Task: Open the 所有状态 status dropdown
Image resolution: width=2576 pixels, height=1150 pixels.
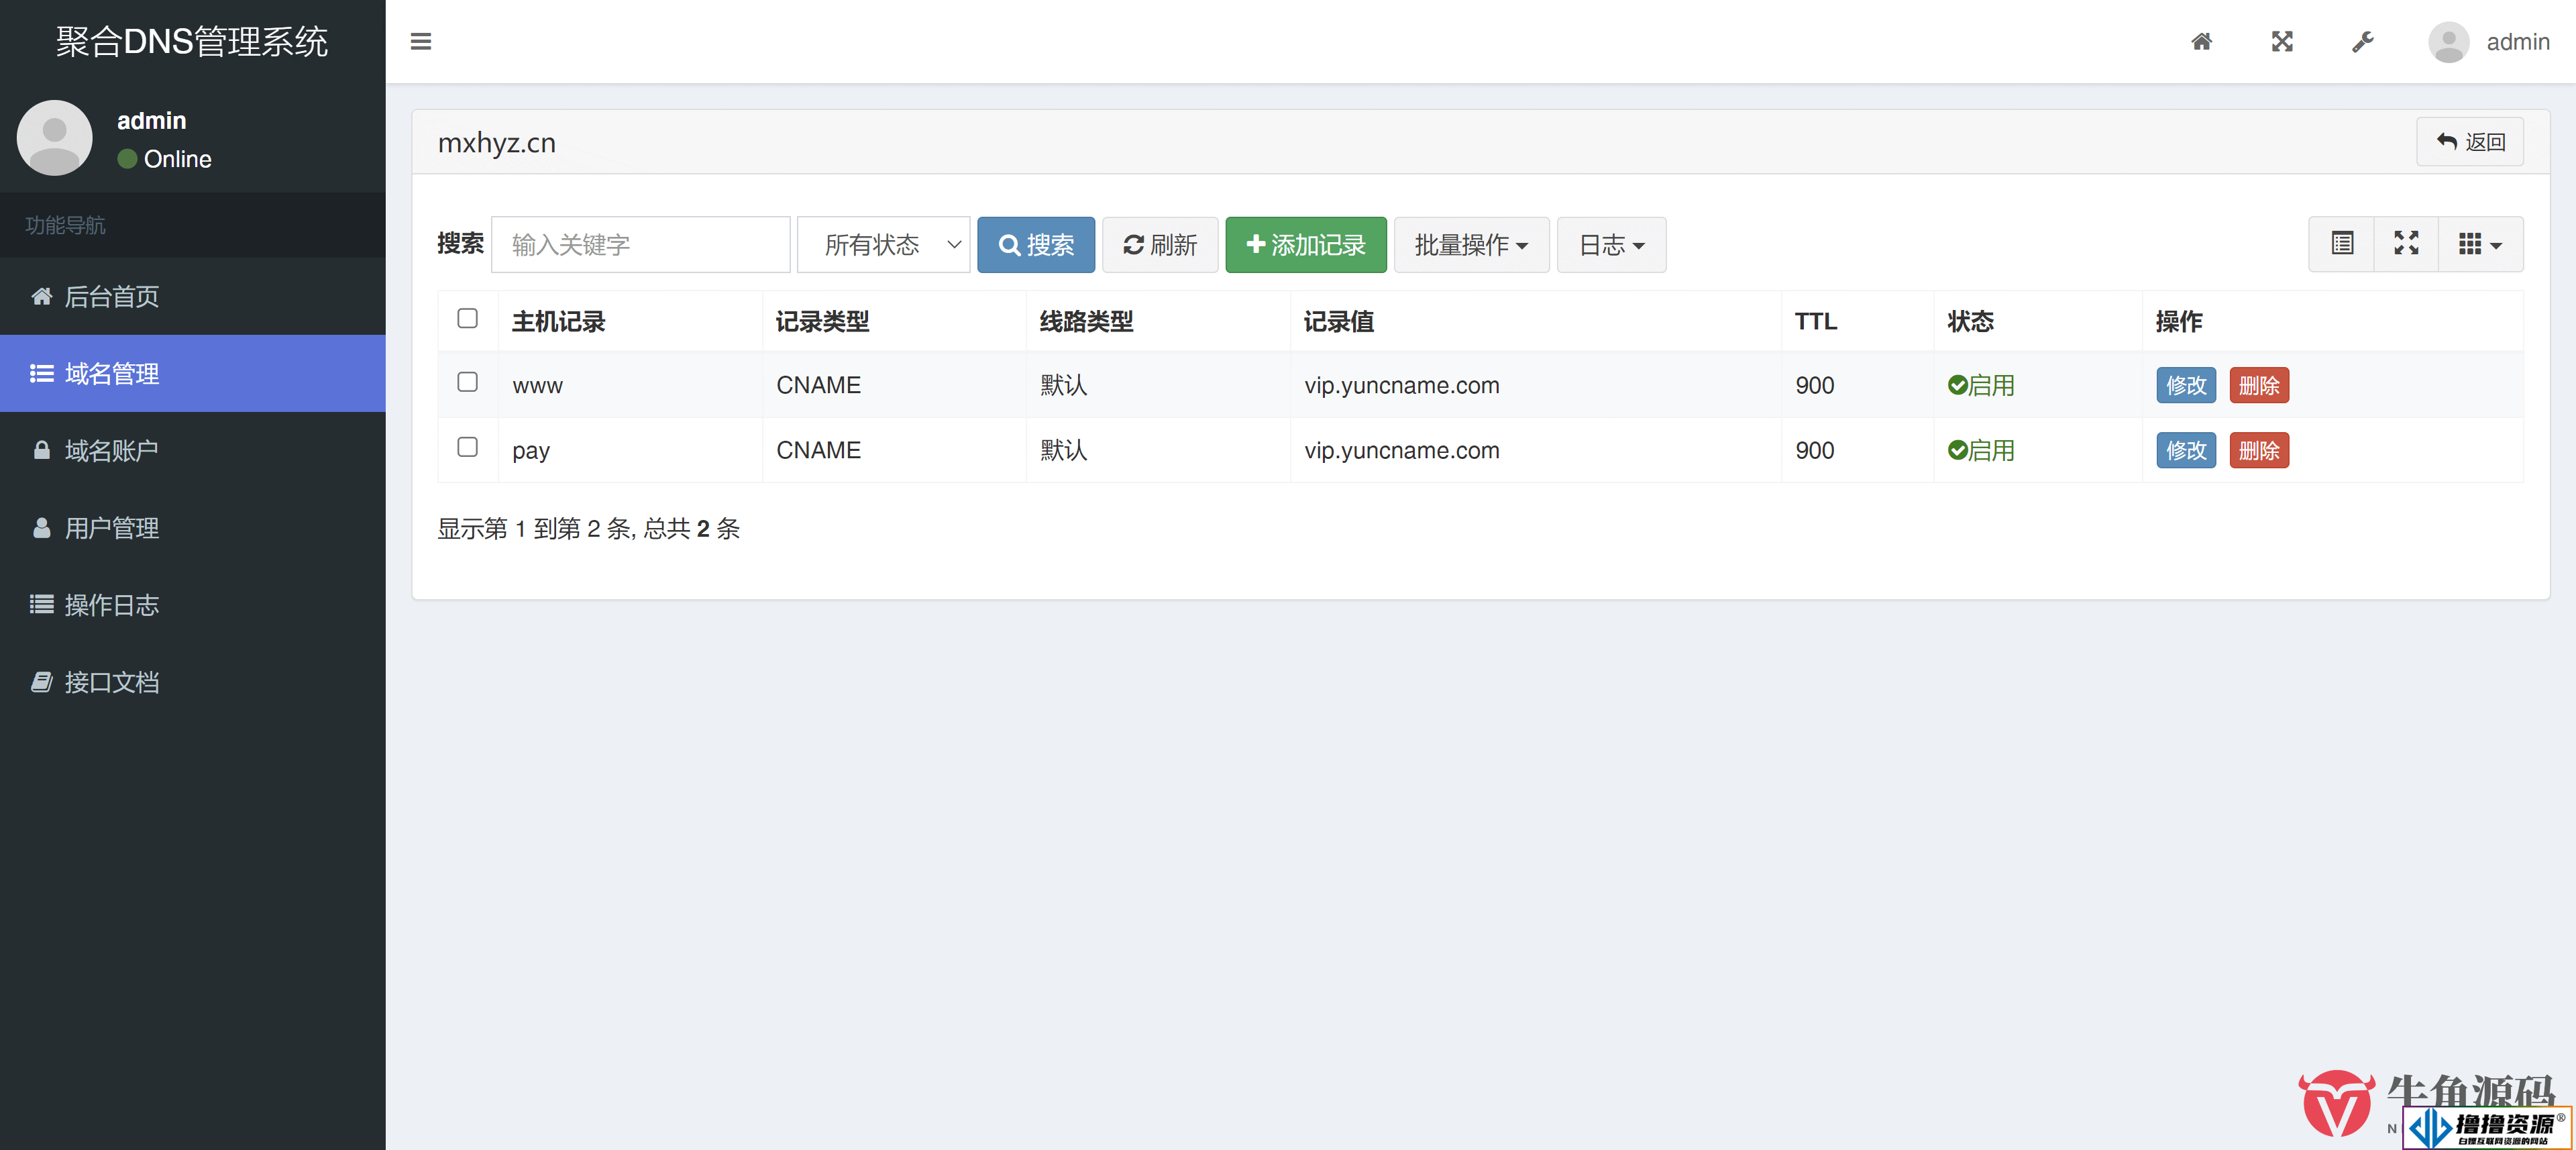Action: [x=883, y=244]
